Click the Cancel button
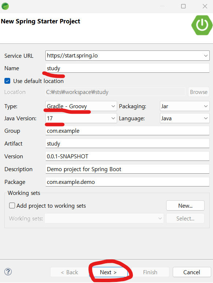The width and height of the screenshot is (213, 283). click(192, 272)
